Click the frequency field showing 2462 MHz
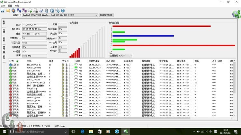The width and height of the screenshot is (241, 135). point(34,56)
